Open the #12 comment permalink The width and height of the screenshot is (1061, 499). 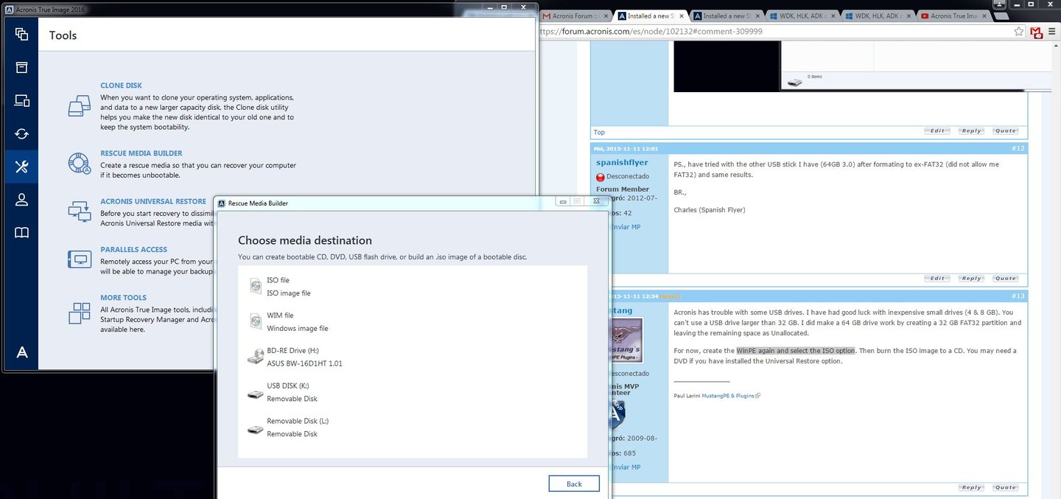coord(1018,148)
